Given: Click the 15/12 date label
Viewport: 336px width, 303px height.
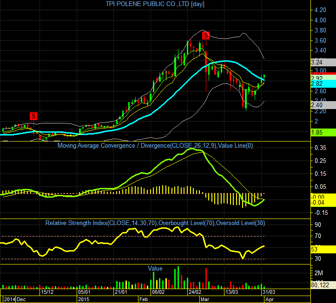Looking at the screenshot, I should click(47, 292).
